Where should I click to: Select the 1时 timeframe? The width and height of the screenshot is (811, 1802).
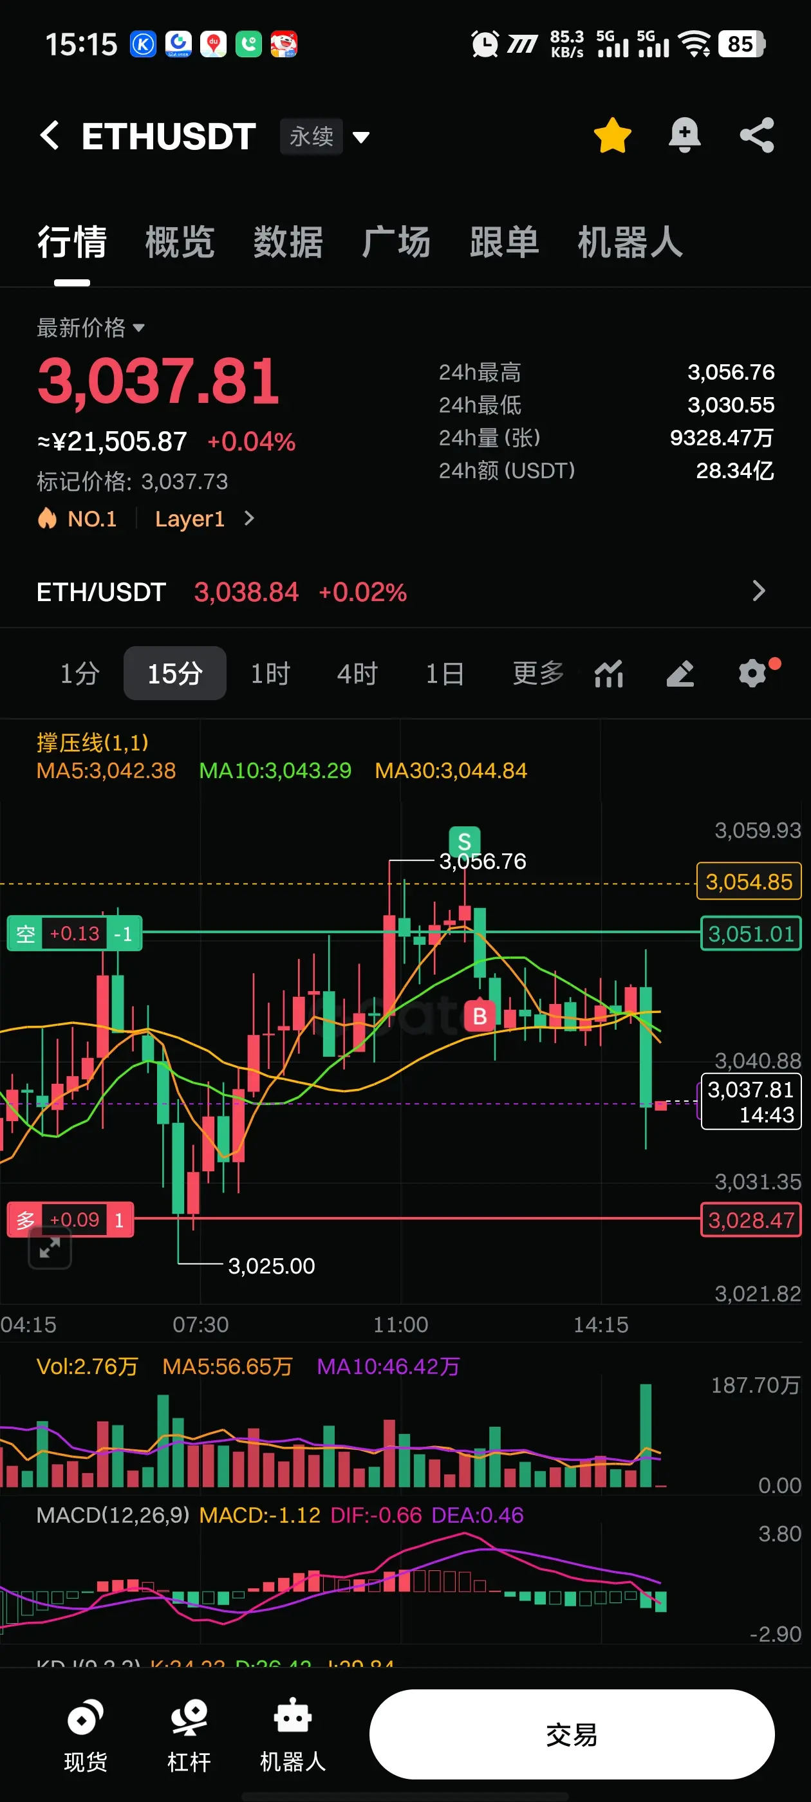271,674
